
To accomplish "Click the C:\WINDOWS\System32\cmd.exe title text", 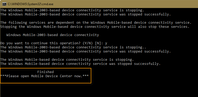I will pos(31,4).
